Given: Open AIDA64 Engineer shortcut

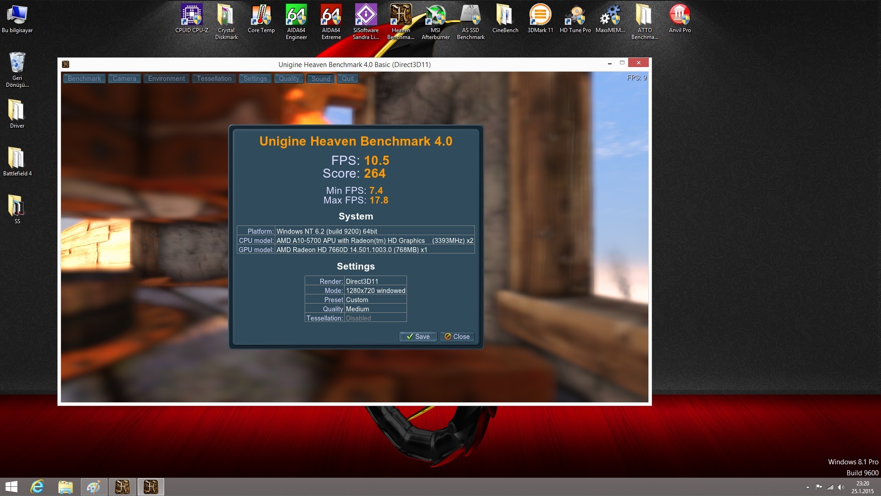Looking at the screenshot, I should 296,22.
